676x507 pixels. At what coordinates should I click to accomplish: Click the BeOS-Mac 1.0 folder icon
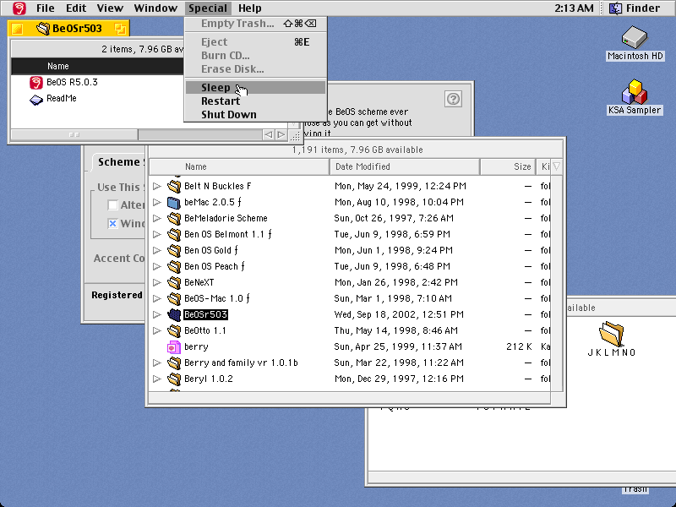pyautogui.click(x=174, y=298)
